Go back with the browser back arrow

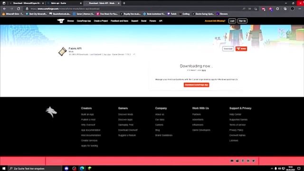[4, 9]
